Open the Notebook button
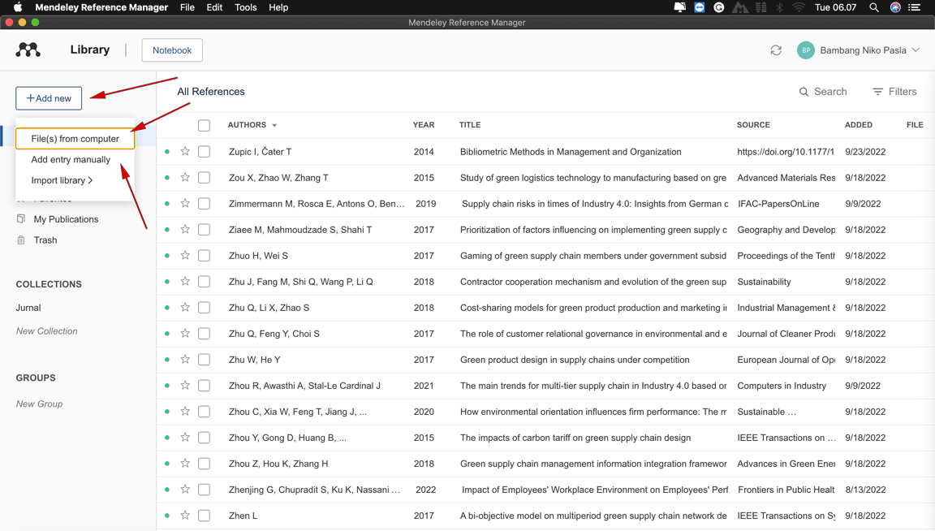The image size is (935, 531). [x=172, y=50]
